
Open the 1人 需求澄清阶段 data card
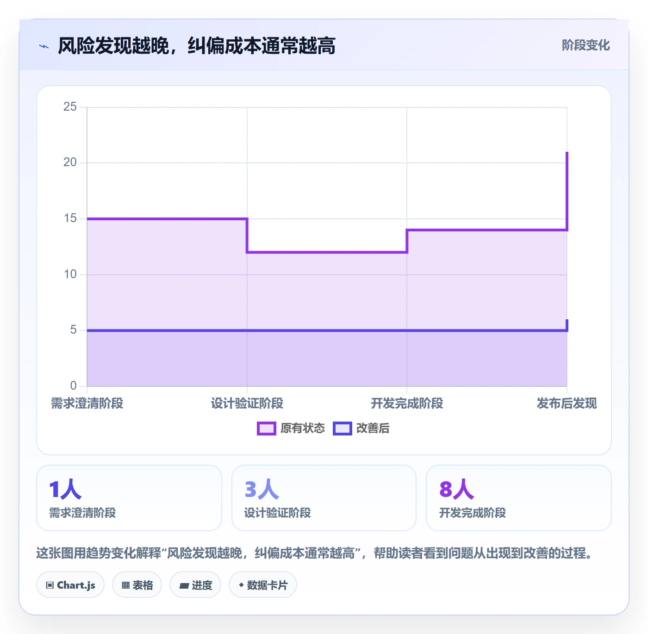pyautogui.click(x=129, y=498)
